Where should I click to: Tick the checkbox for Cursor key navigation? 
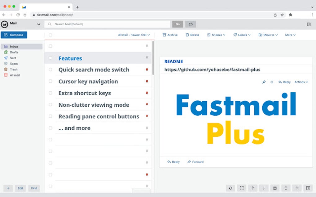pyautogui.click(x=50, y=81)
